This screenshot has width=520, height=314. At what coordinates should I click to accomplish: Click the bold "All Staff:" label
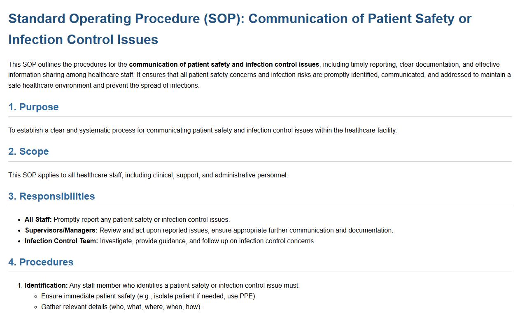tap(38, 219)
